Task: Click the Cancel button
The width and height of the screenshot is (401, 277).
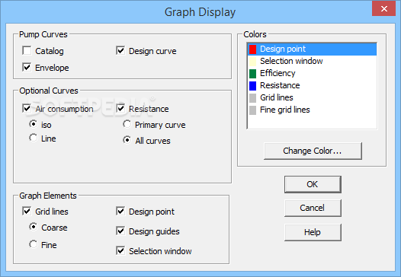Action: 313,208
